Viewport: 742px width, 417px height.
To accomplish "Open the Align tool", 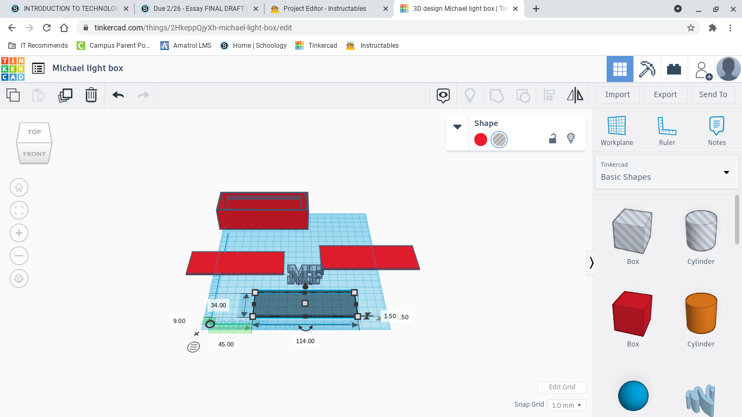I will tap(549, 94).
